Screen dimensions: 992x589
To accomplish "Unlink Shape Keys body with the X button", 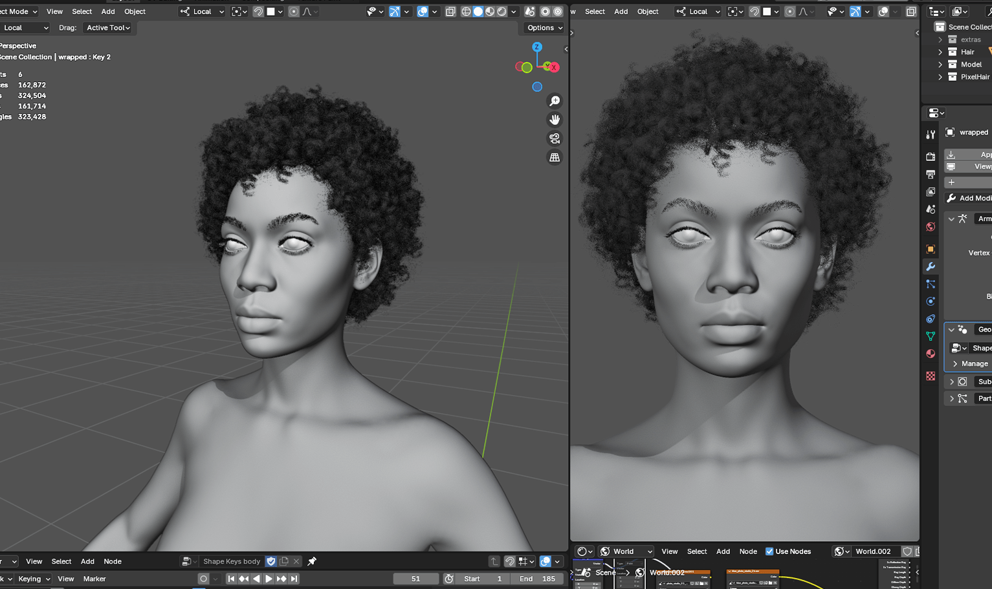I will [x=296, y=561].
